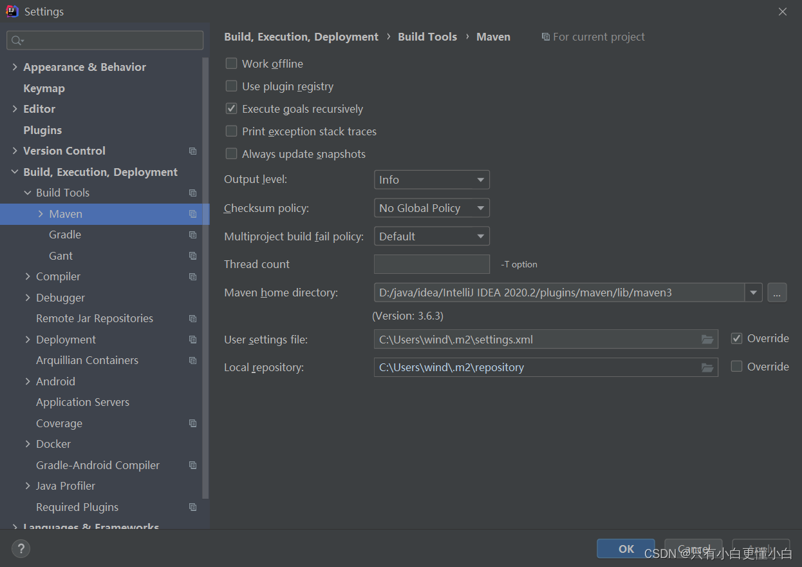Open Application Servers page

coord(82,402)
